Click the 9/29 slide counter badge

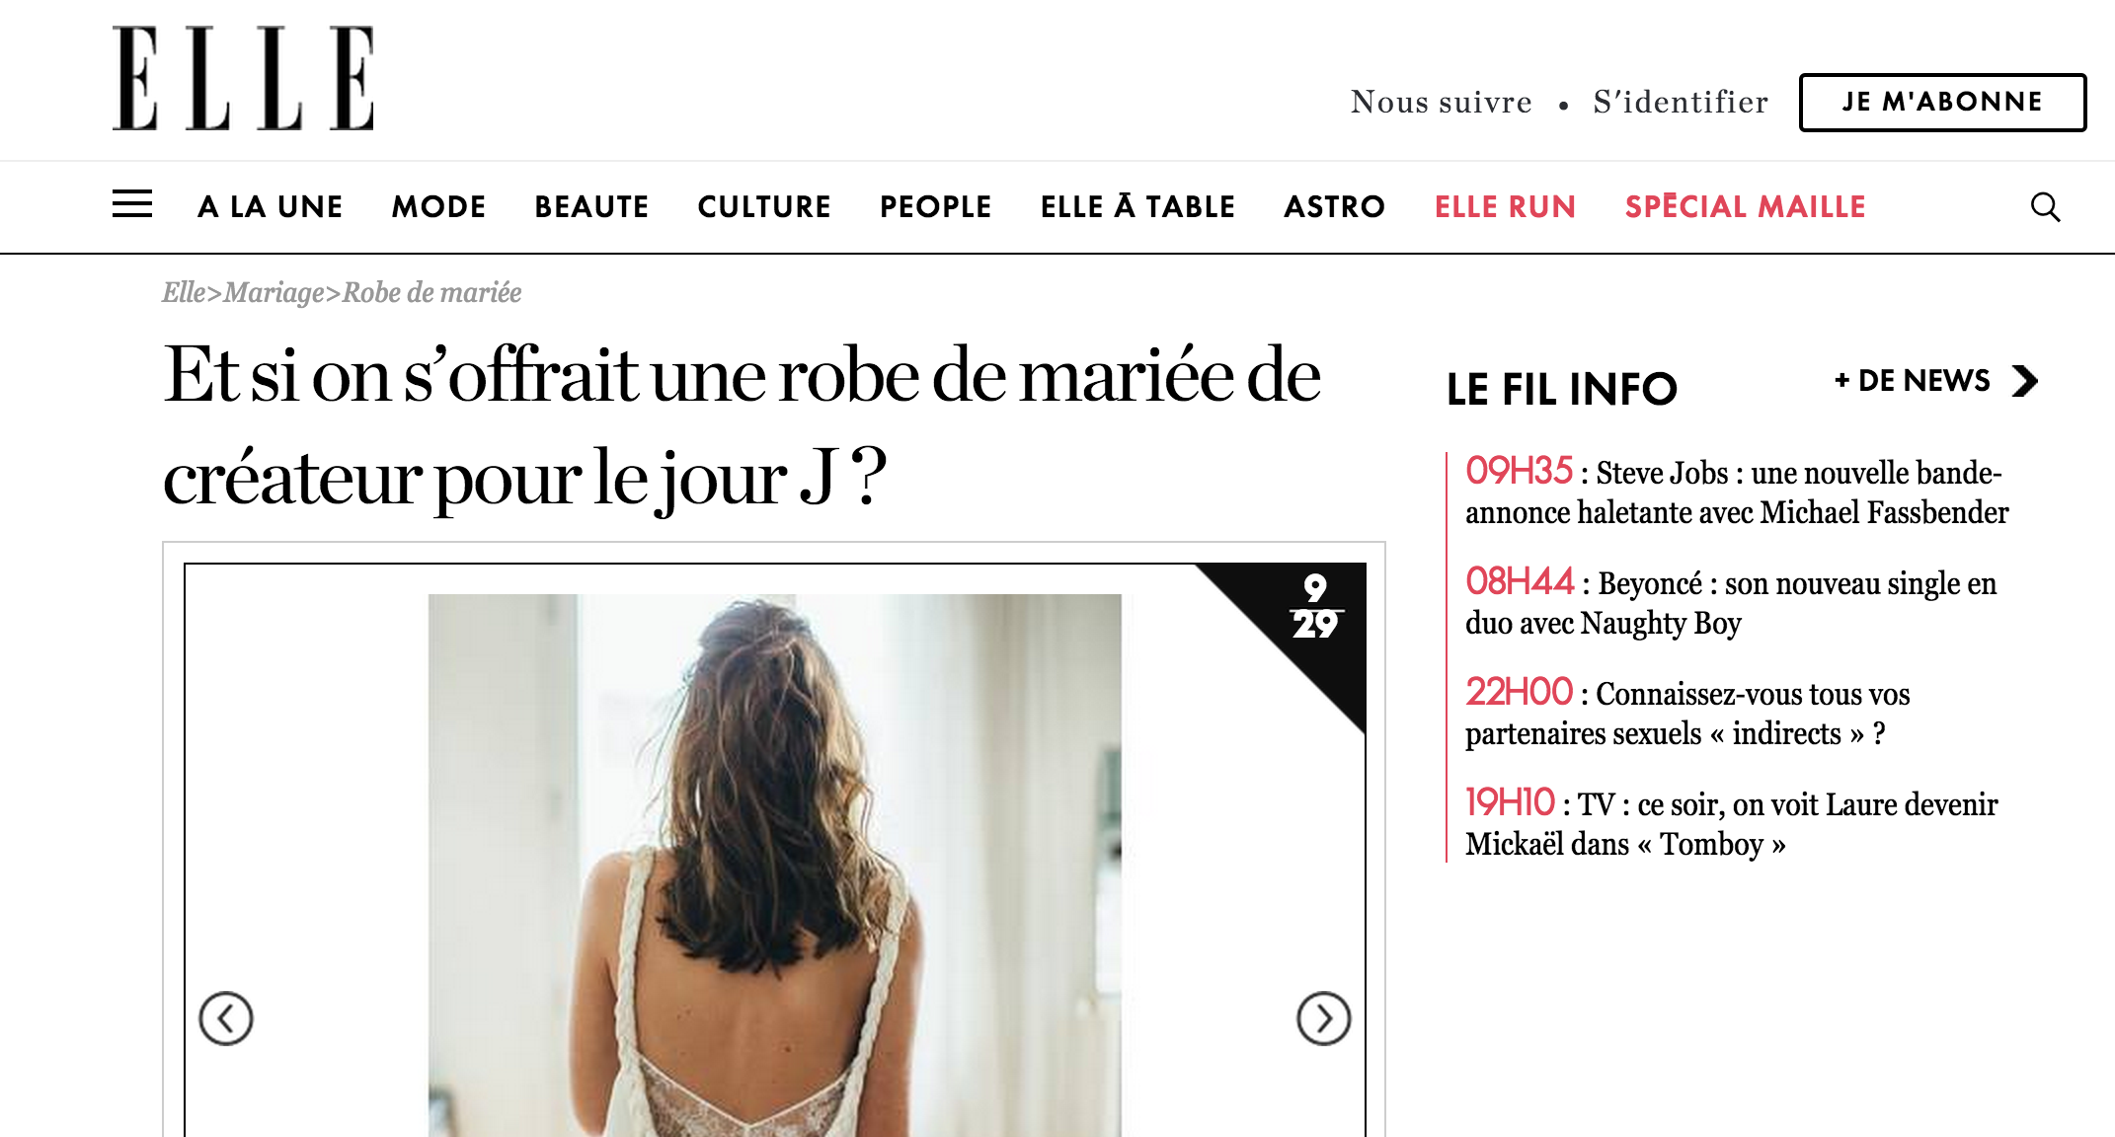point(1314,607)
